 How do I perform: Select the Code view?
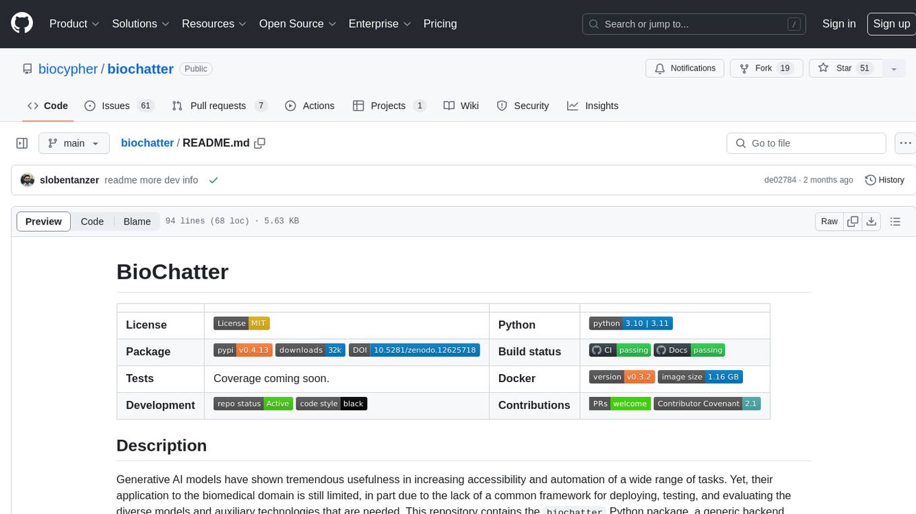tap(92, 221)
